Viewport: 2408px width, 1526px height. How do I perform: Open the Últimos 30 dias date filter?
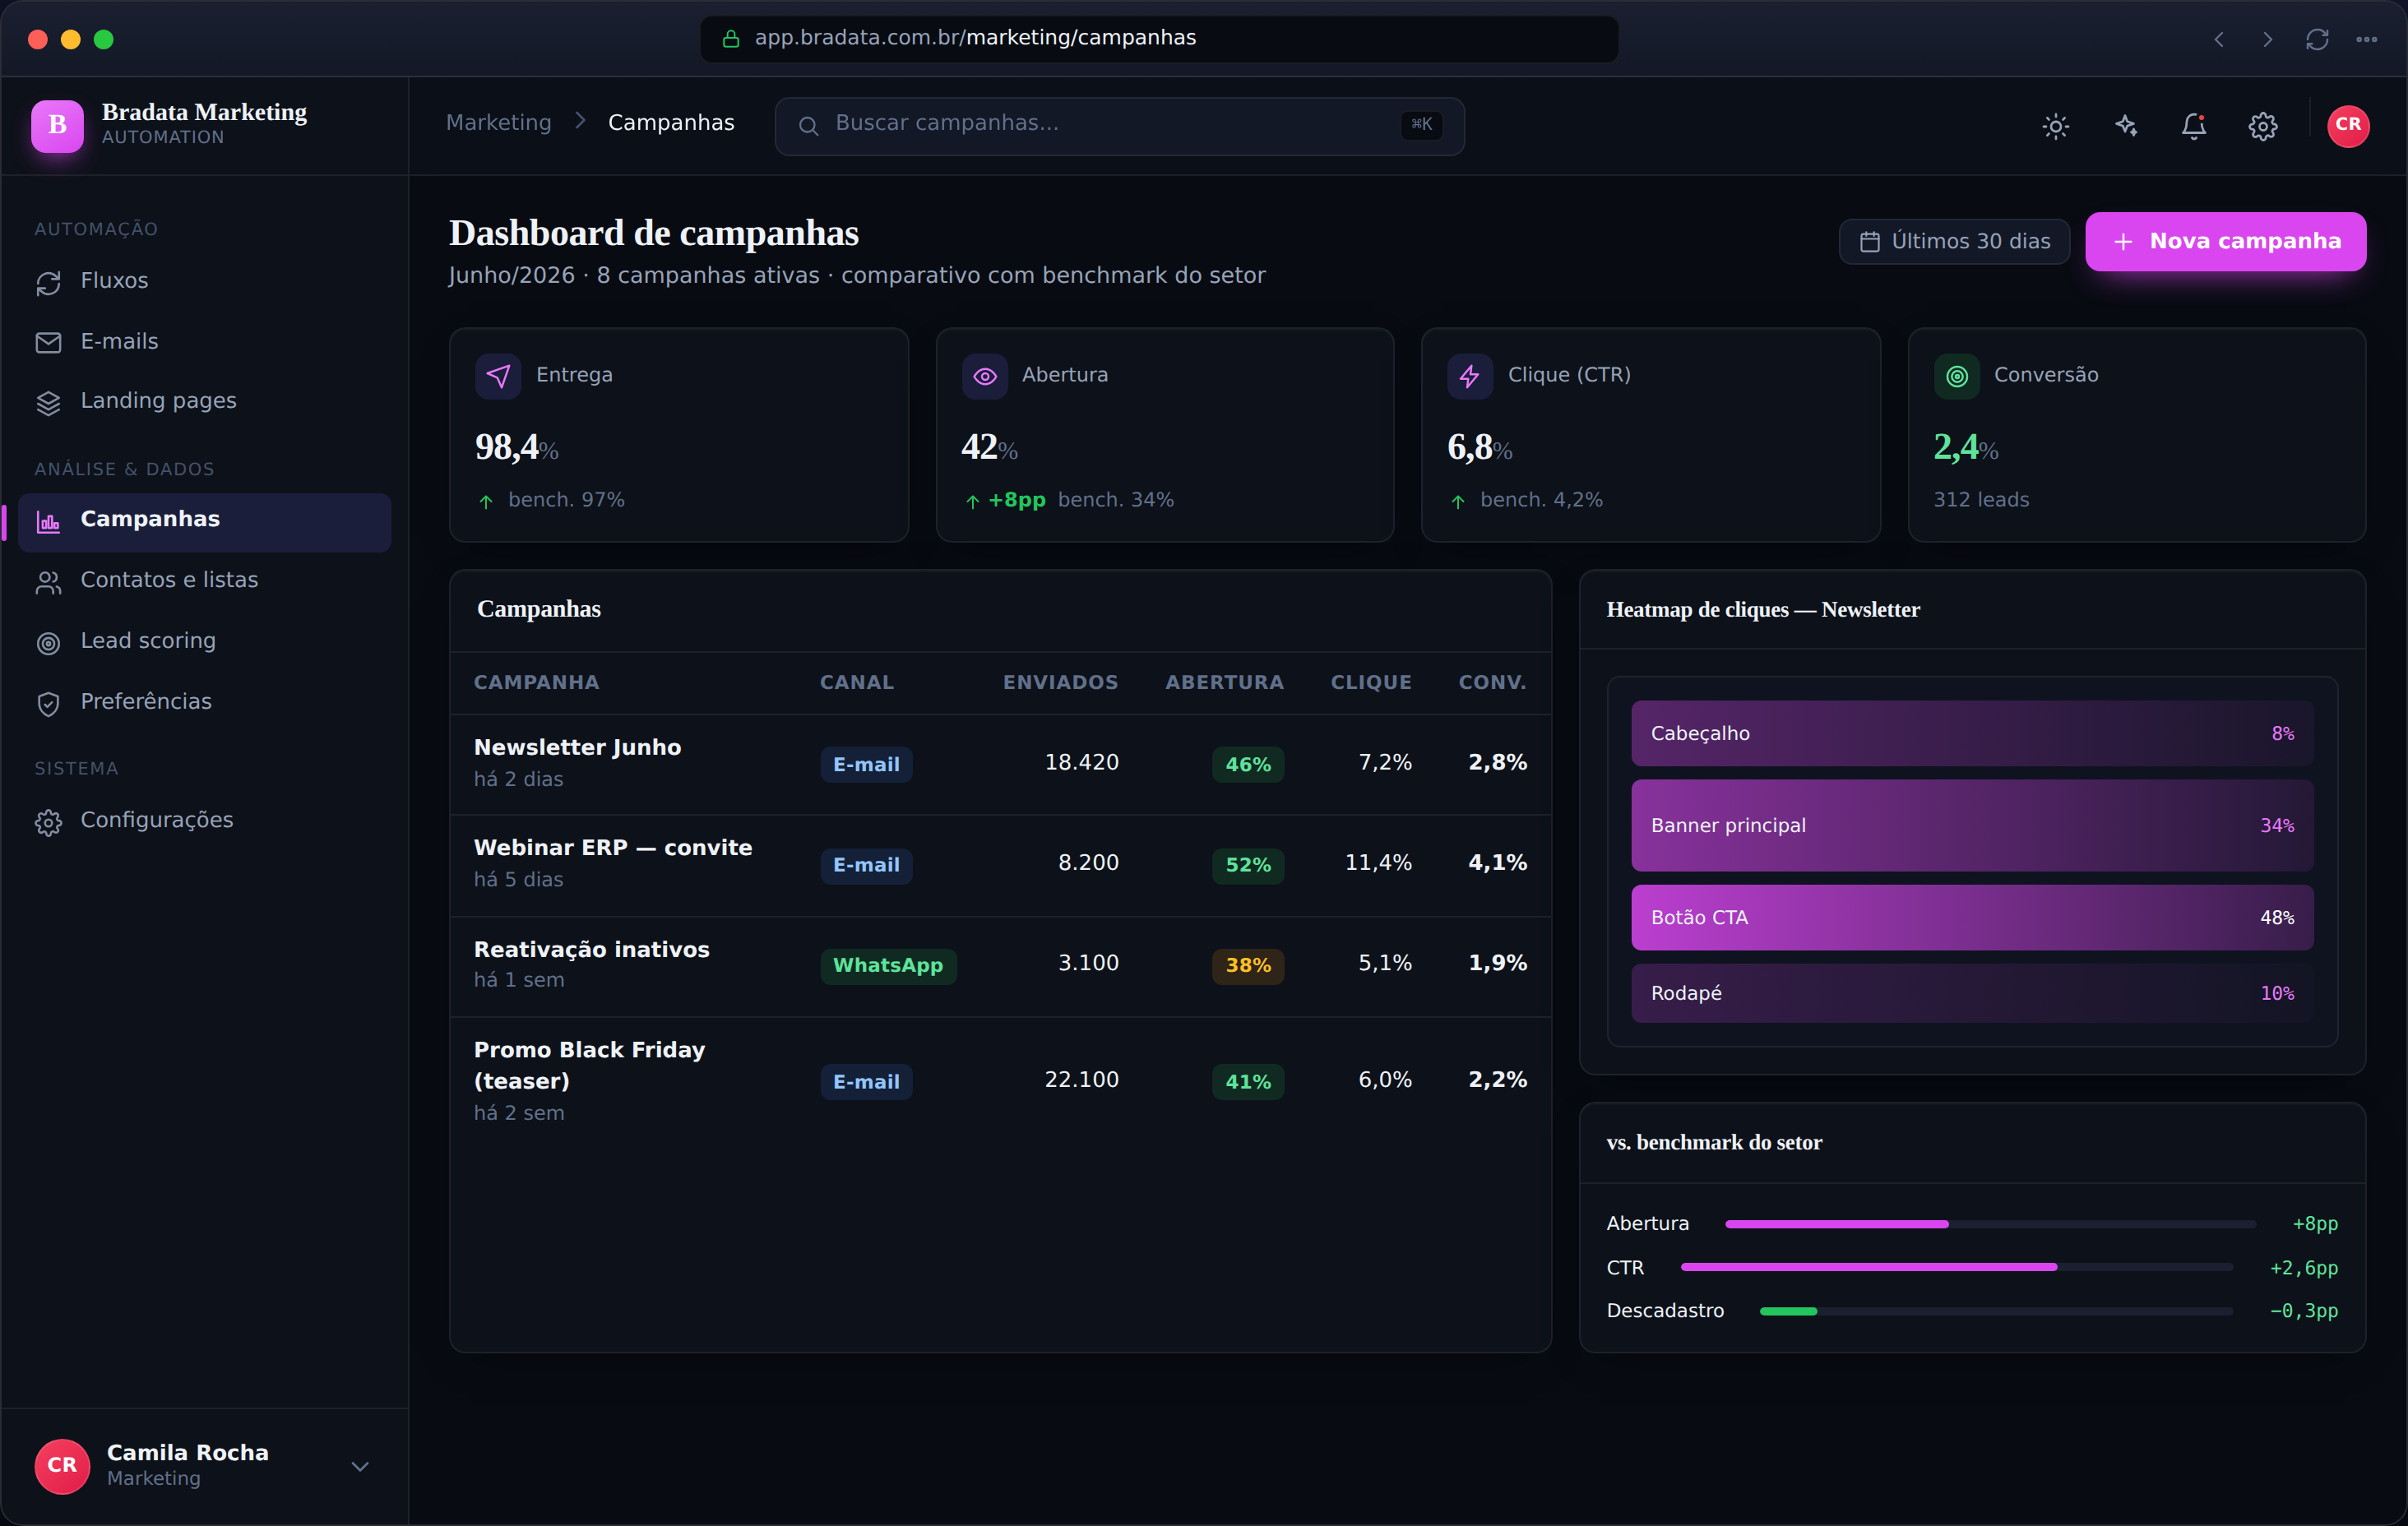pos(1954,241)
